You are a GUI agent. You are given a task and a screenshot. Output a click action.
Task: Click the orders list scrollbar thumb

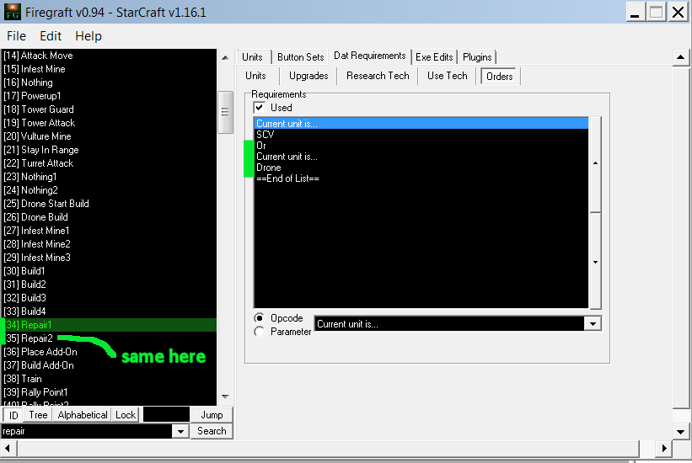225,112
